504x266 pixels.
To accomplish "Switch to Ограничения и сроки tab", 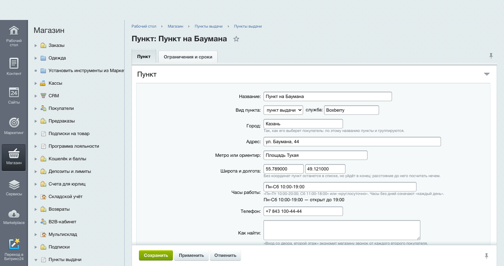I will coord(188,57).
